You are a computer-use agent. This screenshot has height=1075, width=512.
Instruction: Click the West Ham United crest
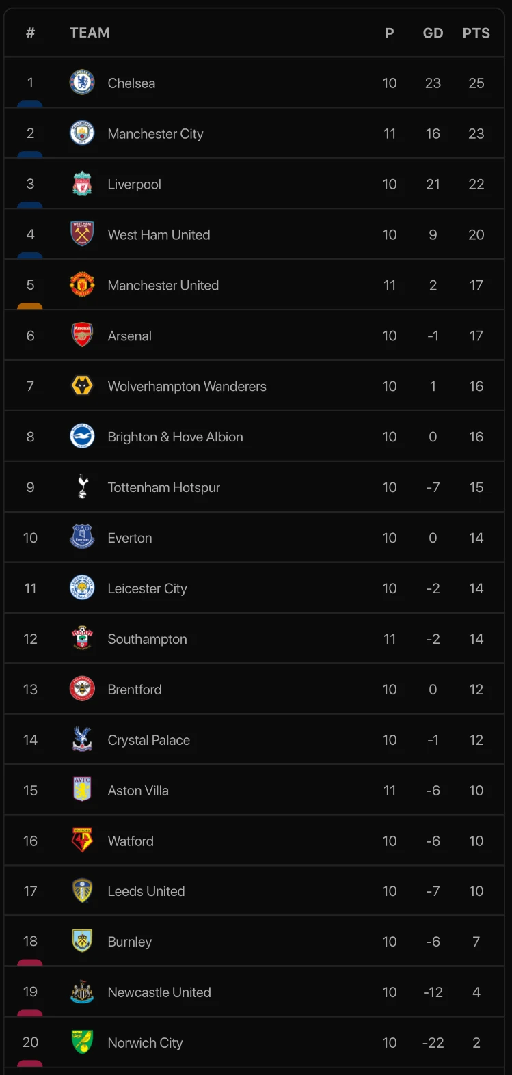tap(82, 234)
